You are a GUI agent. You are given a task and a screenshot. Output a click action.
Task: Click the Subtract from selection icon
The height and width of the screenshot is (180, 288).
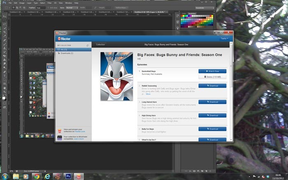[x=21, y=8]
